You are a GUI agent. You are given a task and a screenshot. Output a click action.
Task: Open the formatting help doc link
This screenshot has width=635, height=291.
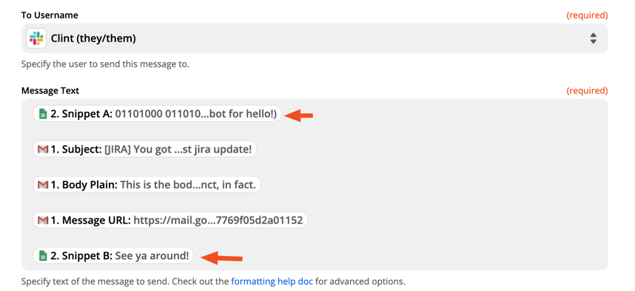(272, 281)
